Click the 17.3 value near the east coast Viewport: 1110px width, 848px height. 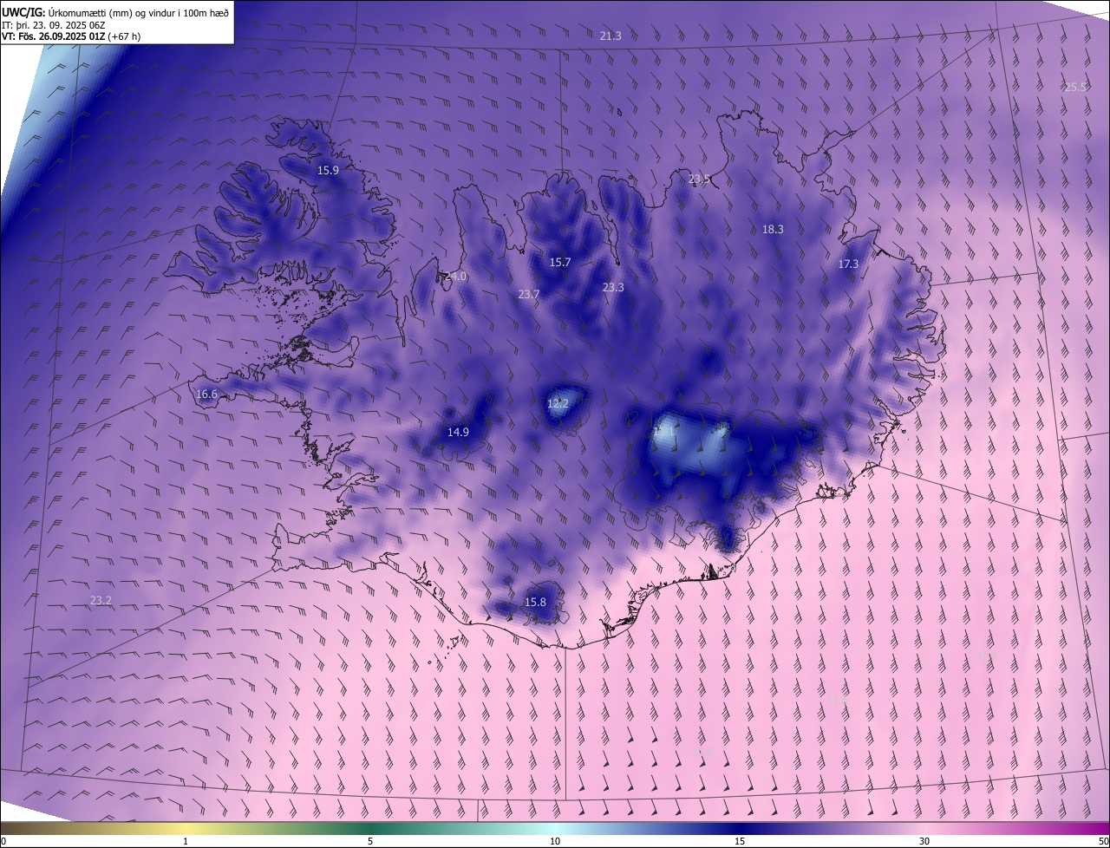click(x=848, y=264)
